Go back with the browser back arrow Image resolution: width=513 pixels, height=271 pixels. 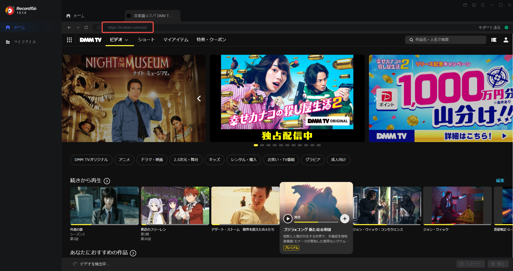tap(69, 28)
